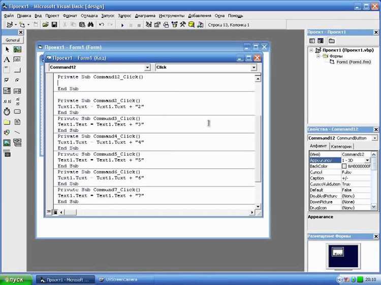Click the Form thumbnail in Form Layout panel

coord(338,252)
